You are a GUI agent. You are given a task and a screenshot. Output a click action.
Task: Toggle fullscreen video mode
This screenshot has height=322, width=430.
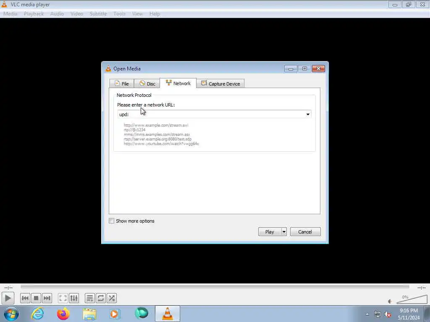63,298
